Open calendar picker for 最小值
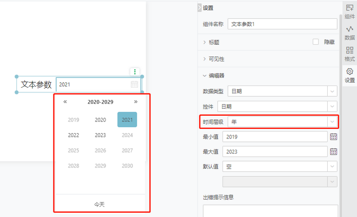This screenshot has height=217, width=357. tap(333, 137)
